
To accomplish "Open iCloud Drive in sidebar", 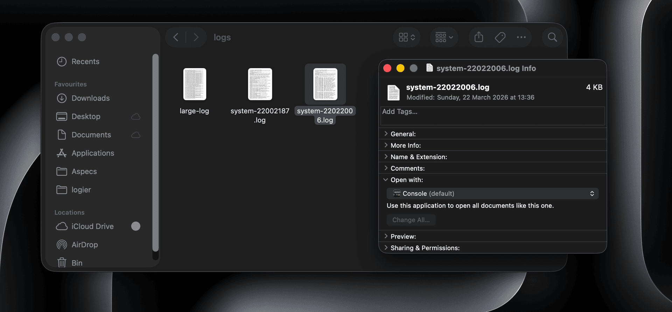I will click(x=92, y=226).
